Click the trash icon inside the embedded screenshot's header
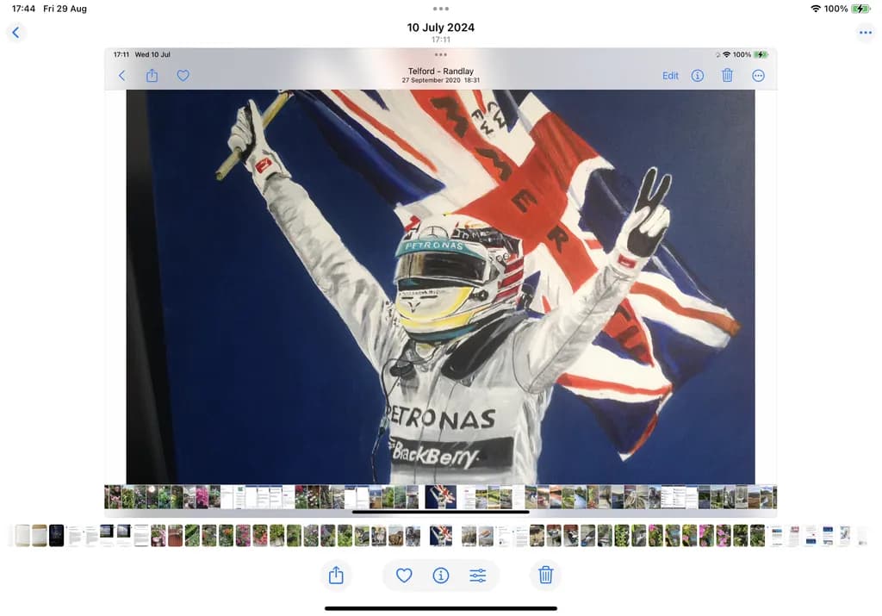 coord(727,75)
